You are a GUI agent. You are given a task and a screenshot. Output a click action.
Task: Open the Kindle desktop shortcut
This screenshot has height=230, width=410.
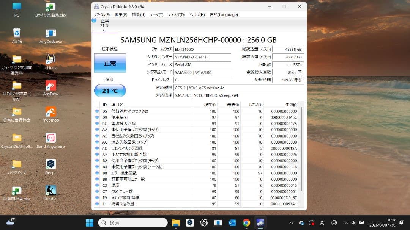50,193
